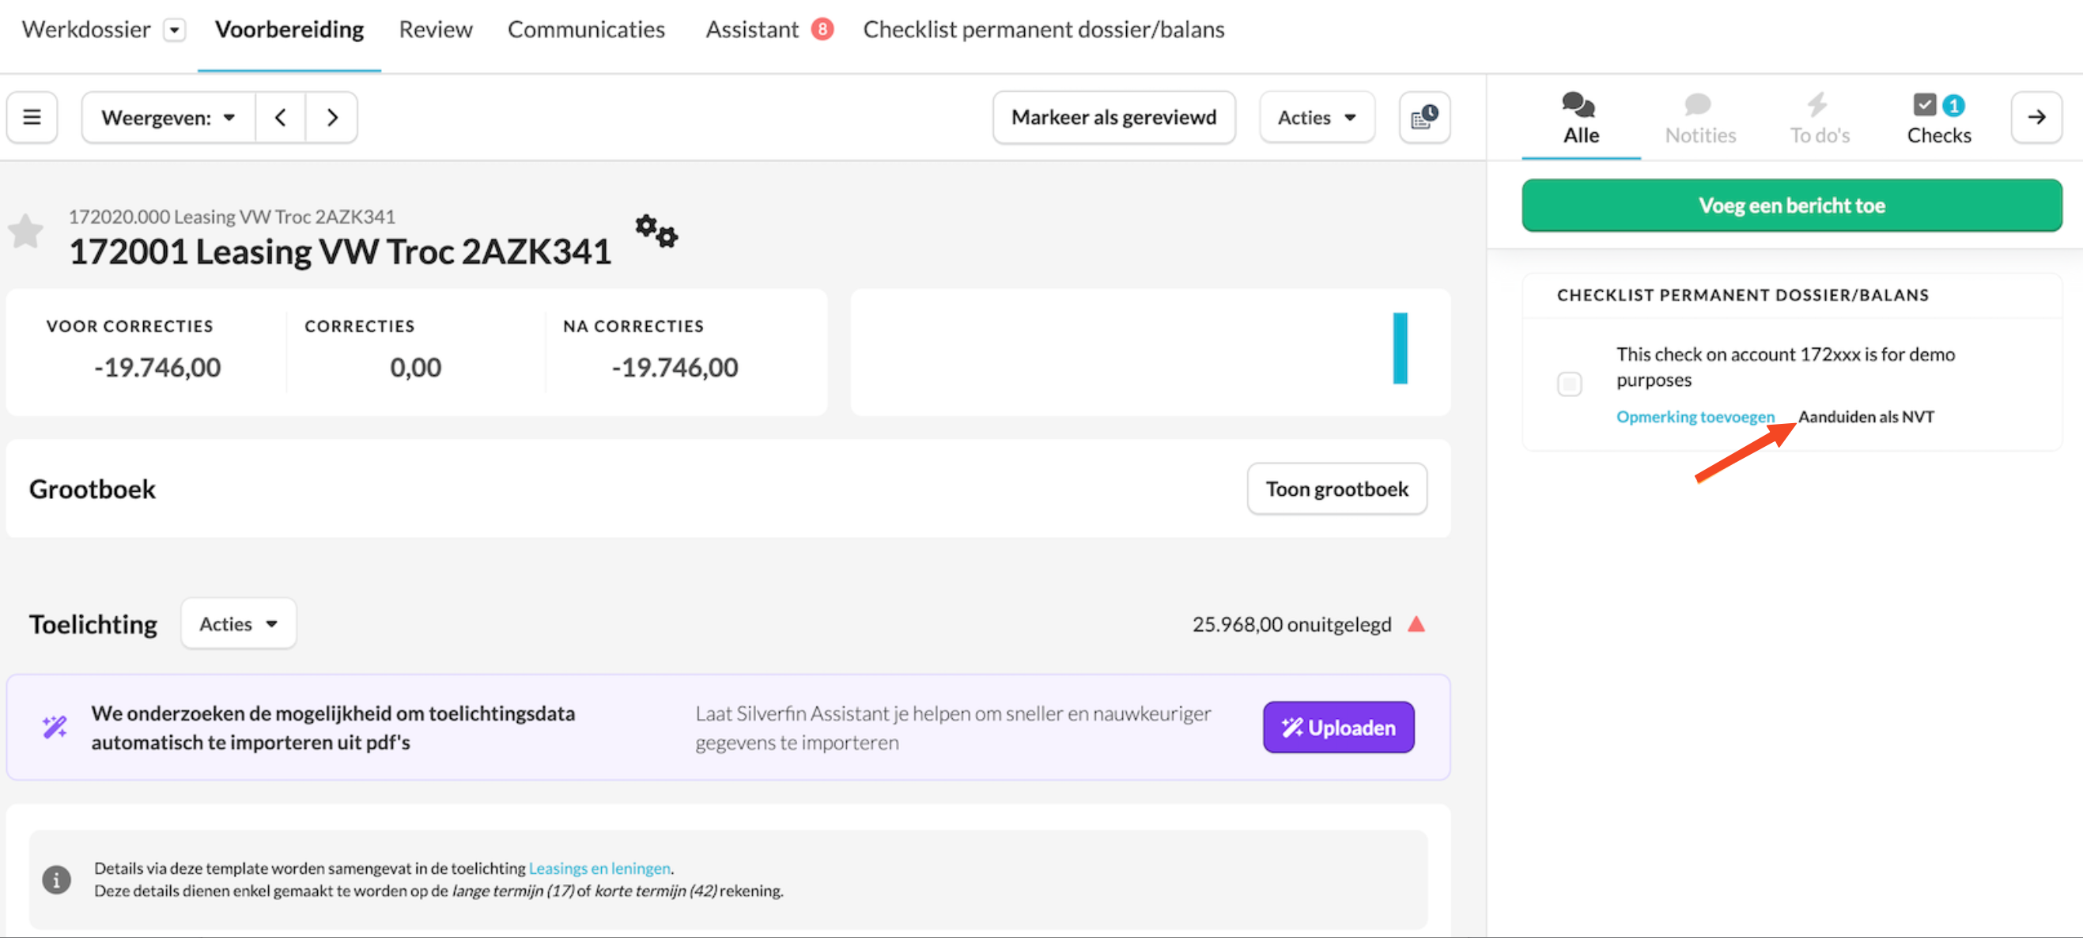Open the Leasings en leningen link
This screenshot has height=938, width=2083.
pos(599,868)
